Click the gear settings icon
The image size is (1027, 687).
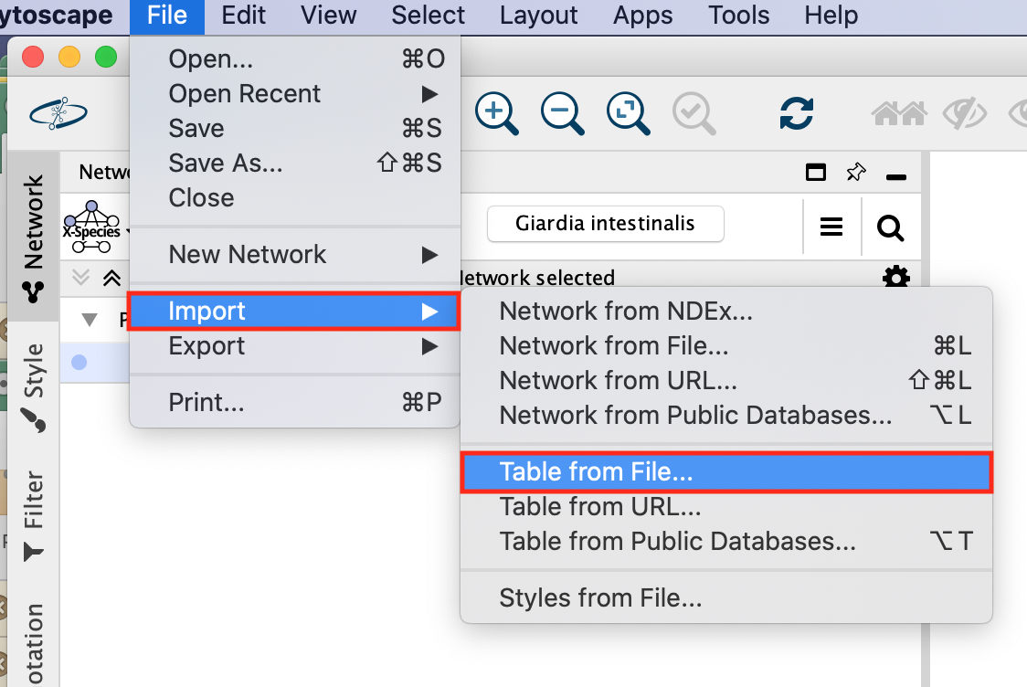(895, 278)
